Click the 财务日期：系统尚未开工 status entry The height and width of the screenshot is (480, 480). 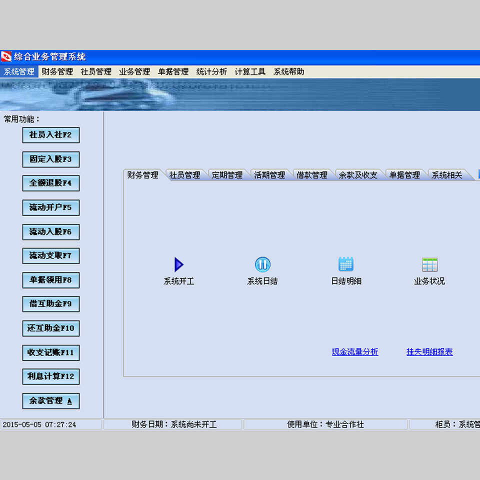click(174, 424)
